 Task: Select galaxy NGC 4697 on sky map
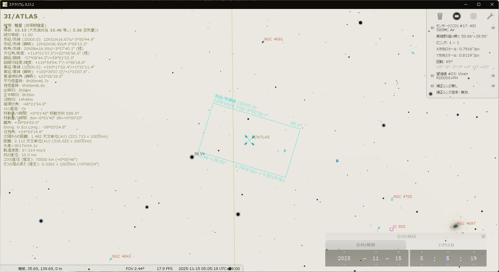coord(456,226)
